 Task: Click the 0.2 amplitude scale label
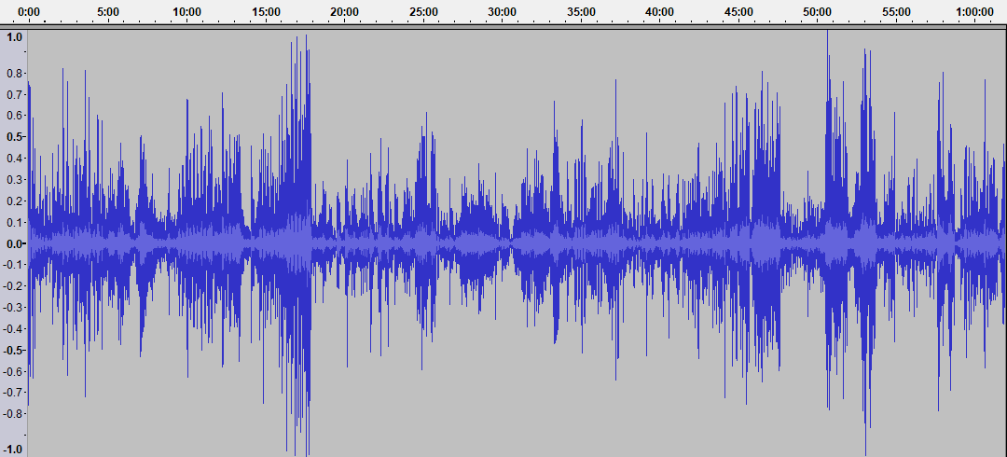(x=15, y=201)
